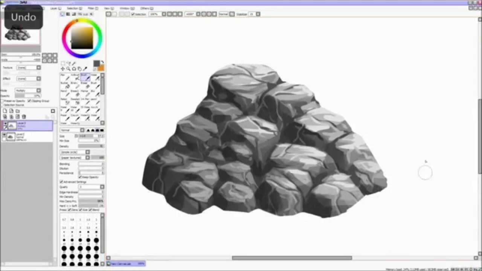Open the View menu
The height and width of the screenshot is (271, 482).
(108, 8)
